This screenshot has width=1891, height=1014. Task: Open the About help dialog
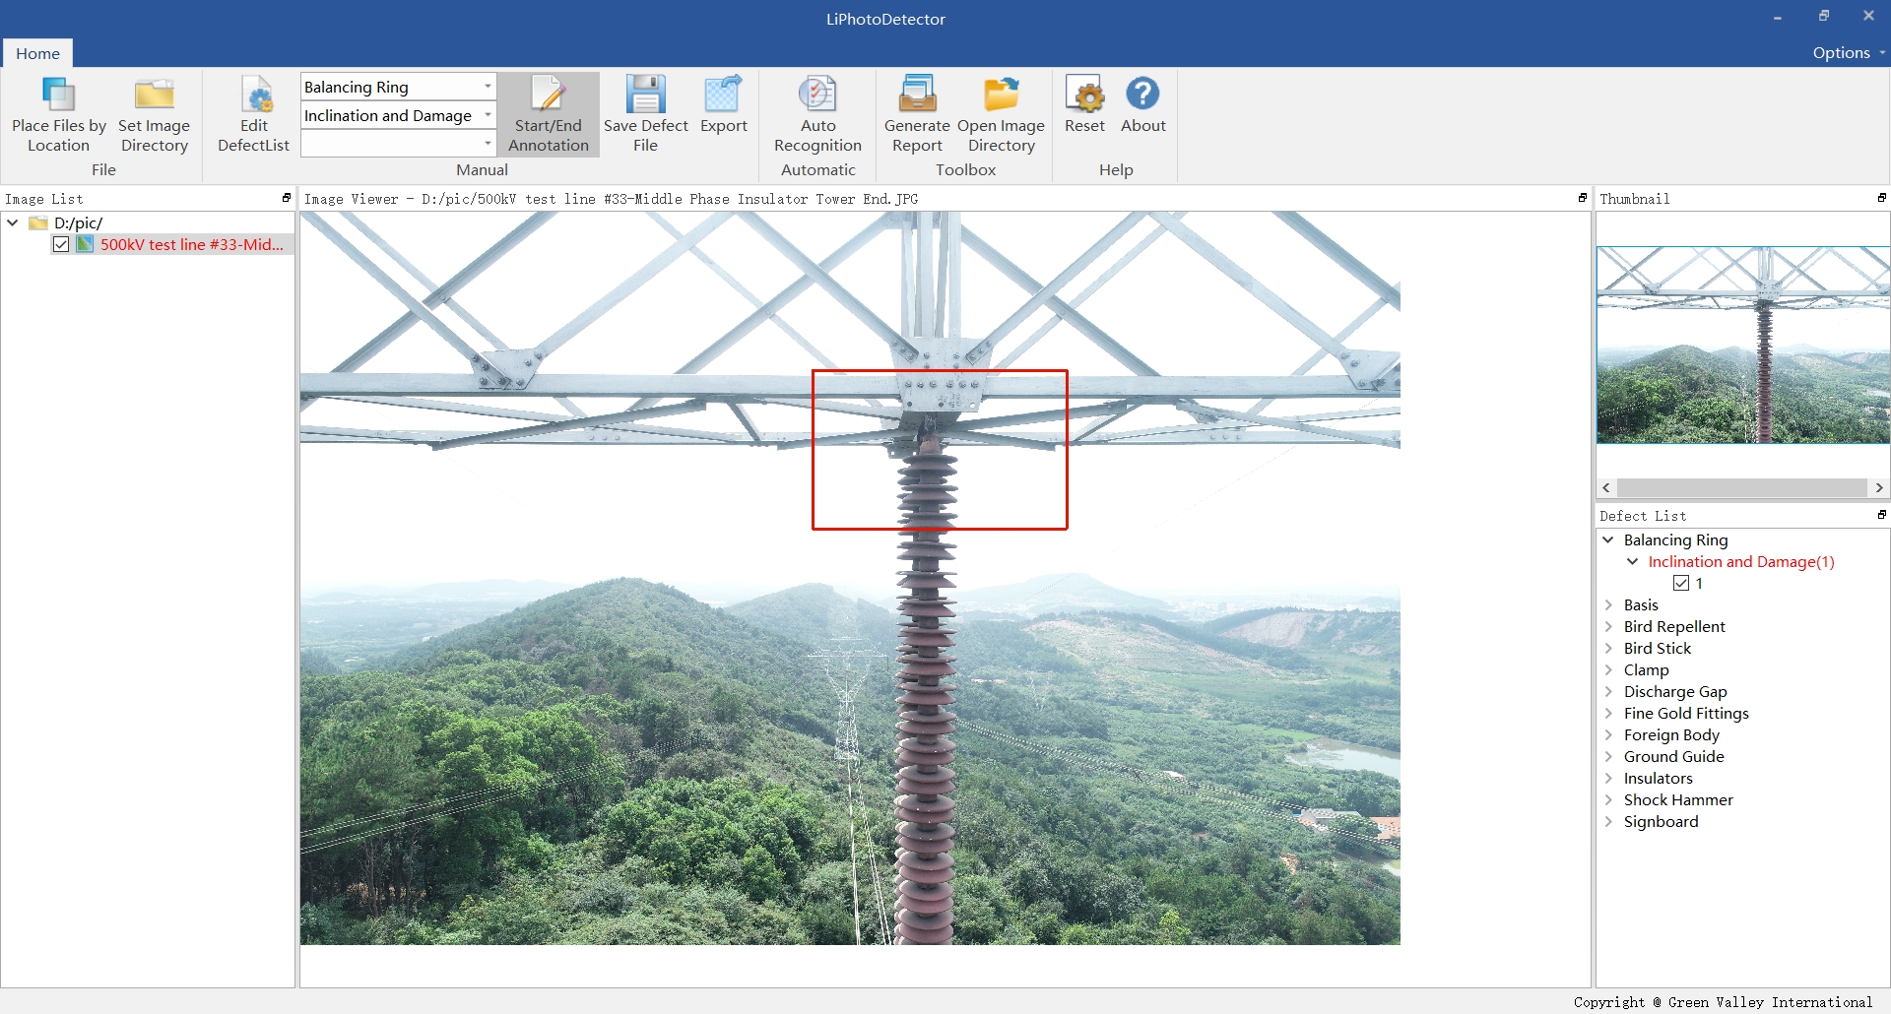click(x=1142, y=104)
